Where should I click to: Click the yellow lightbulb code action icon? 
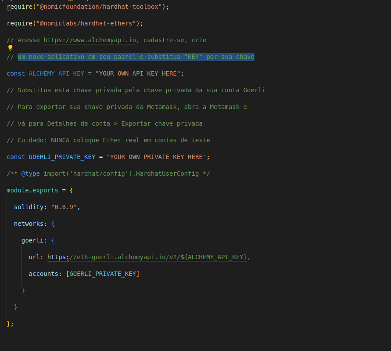[x=11, y=48]
